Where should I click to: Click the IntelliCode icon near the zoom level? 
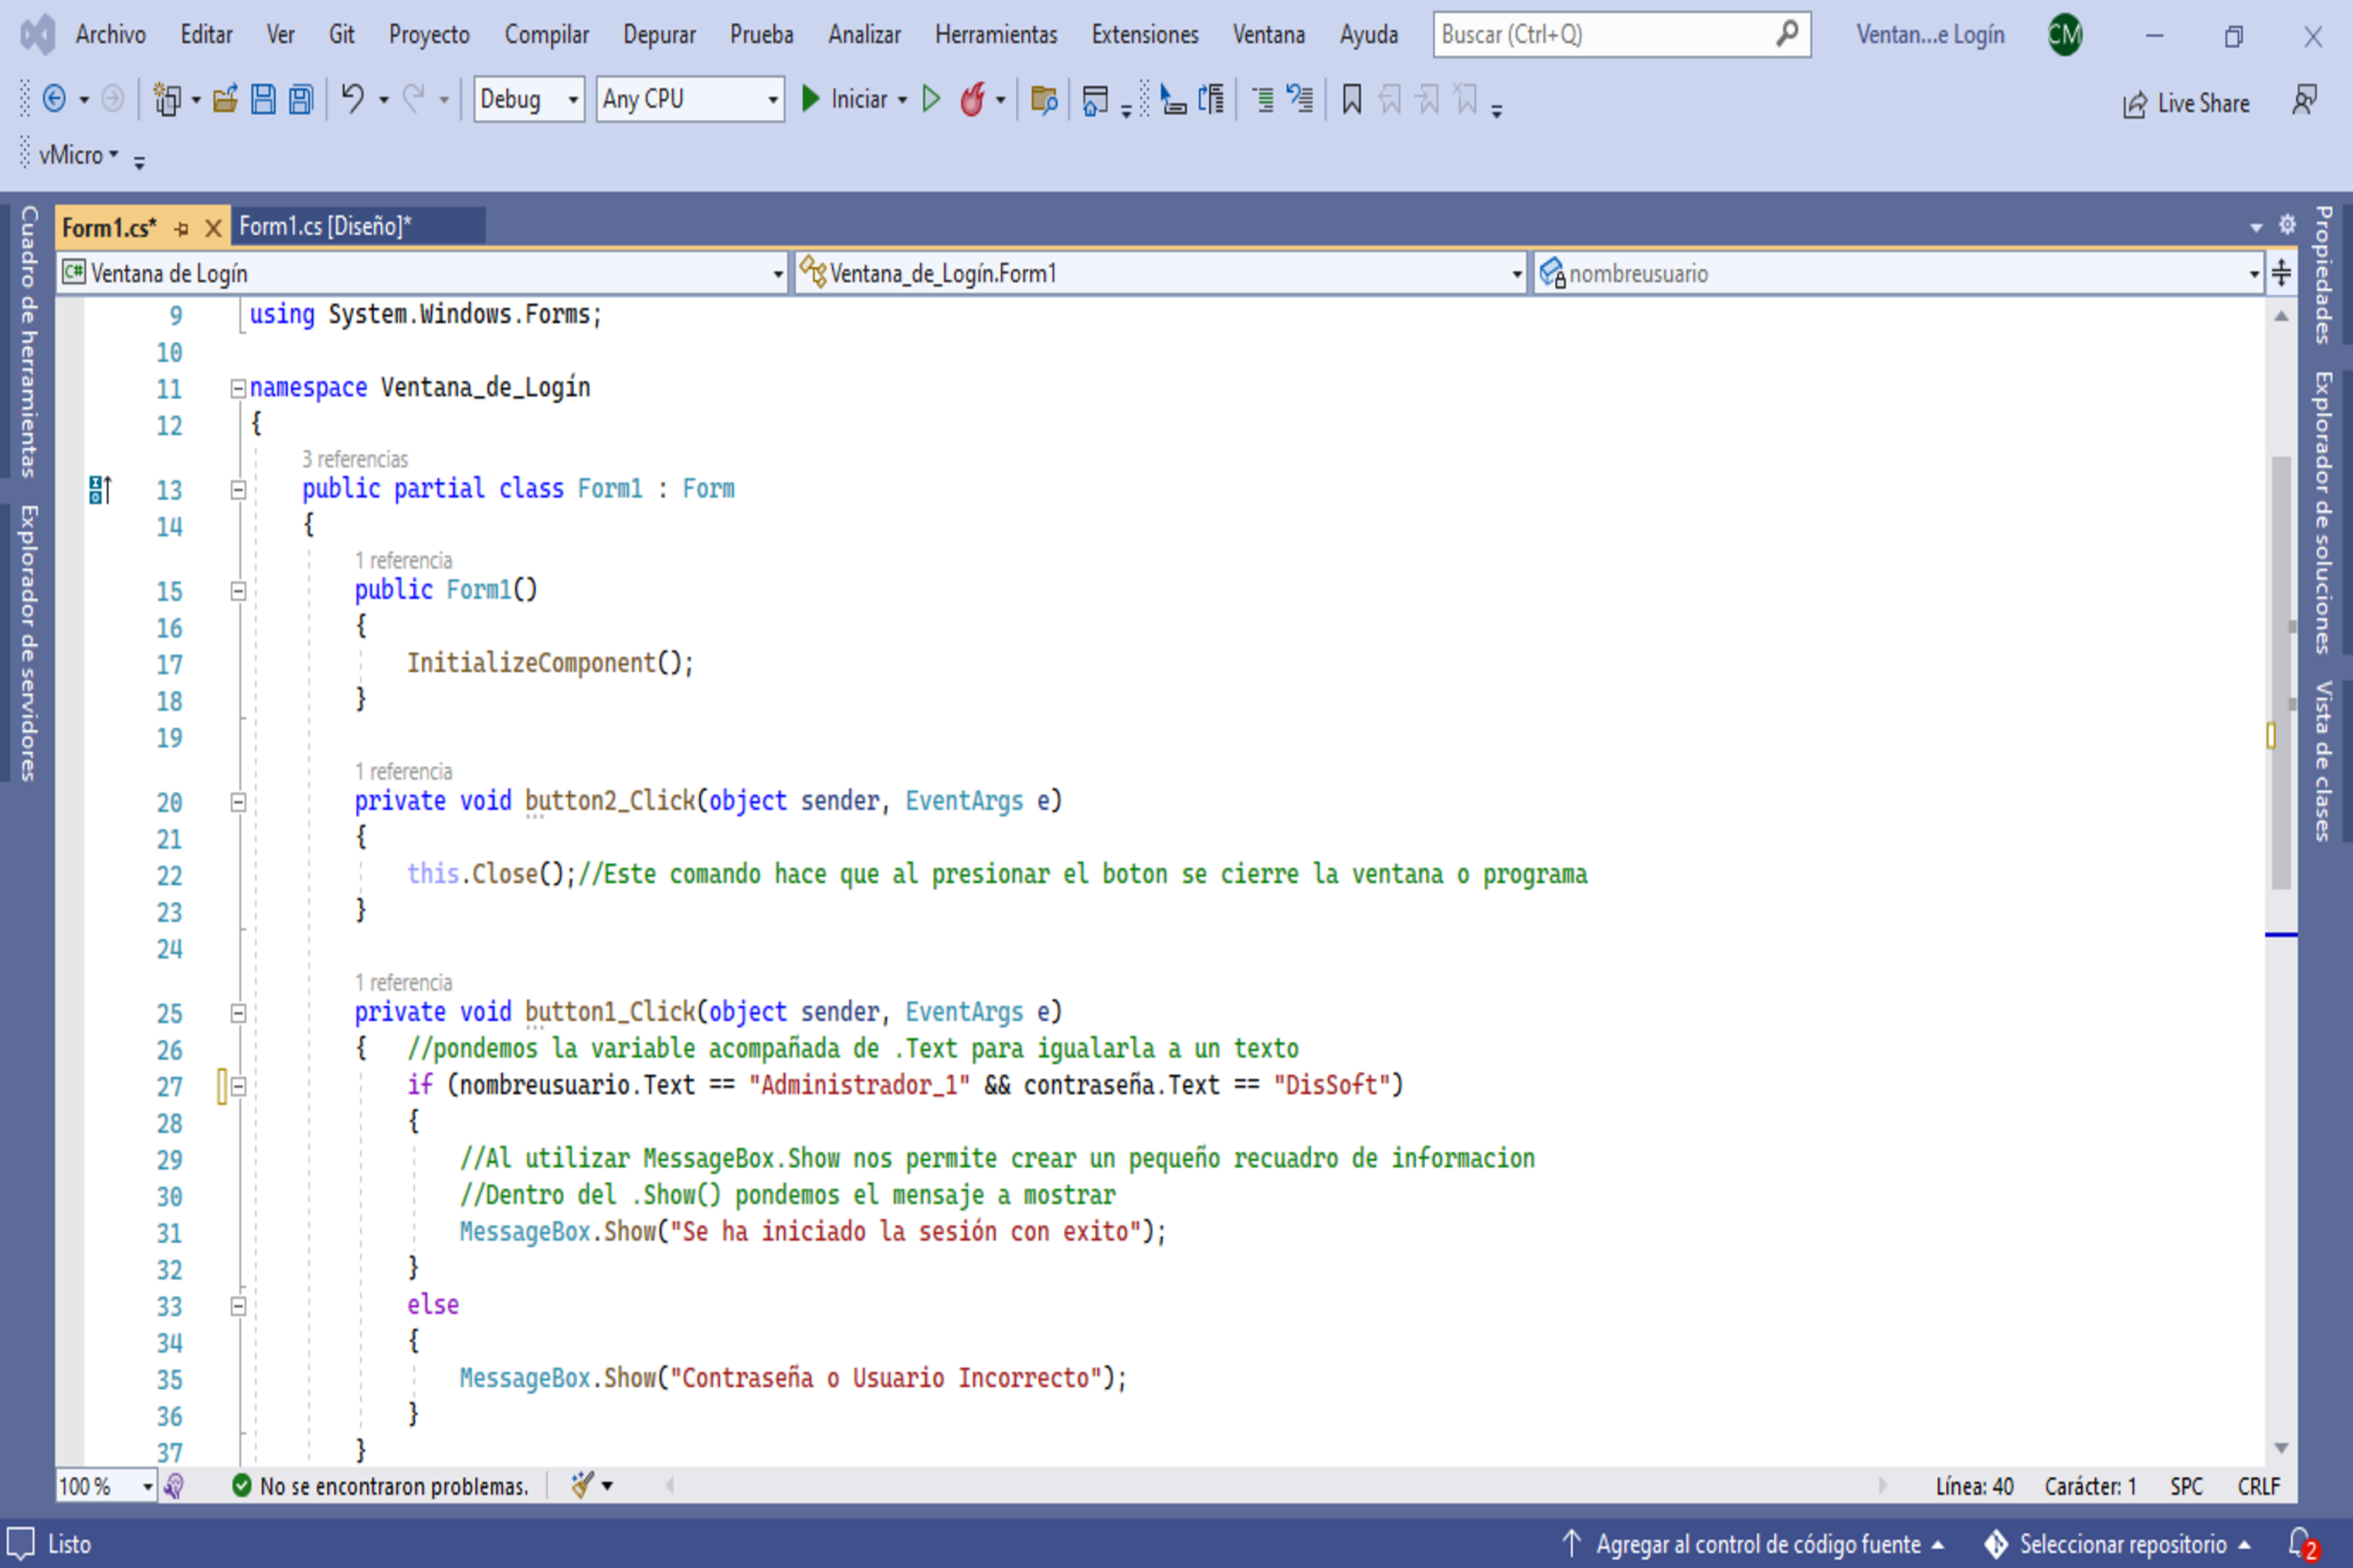point(174,1486)
